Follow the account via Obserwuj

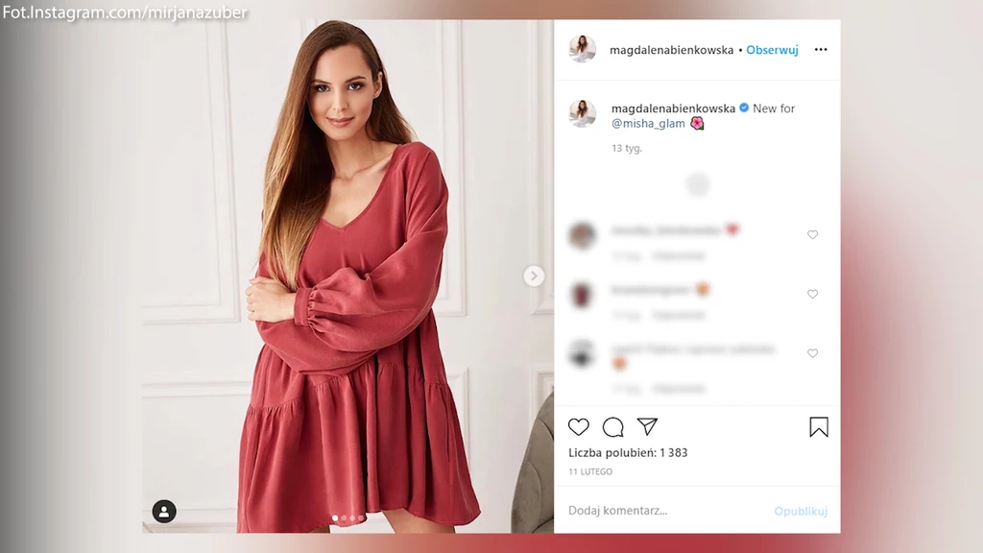click(772, 50)
